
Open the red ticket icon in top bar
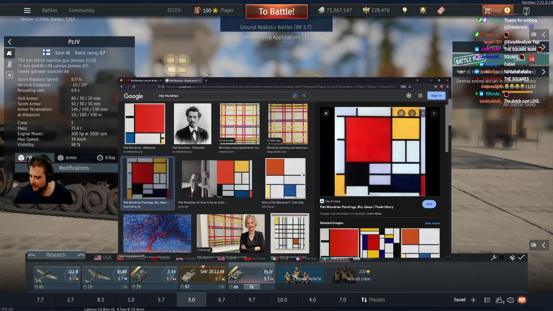(x=441, y=11)
